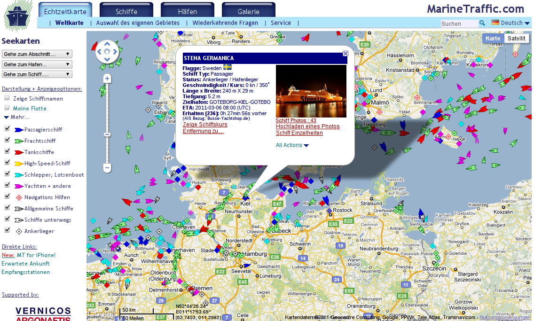Zoom out with the minus button
534x321 pixels.
point(107,167)
